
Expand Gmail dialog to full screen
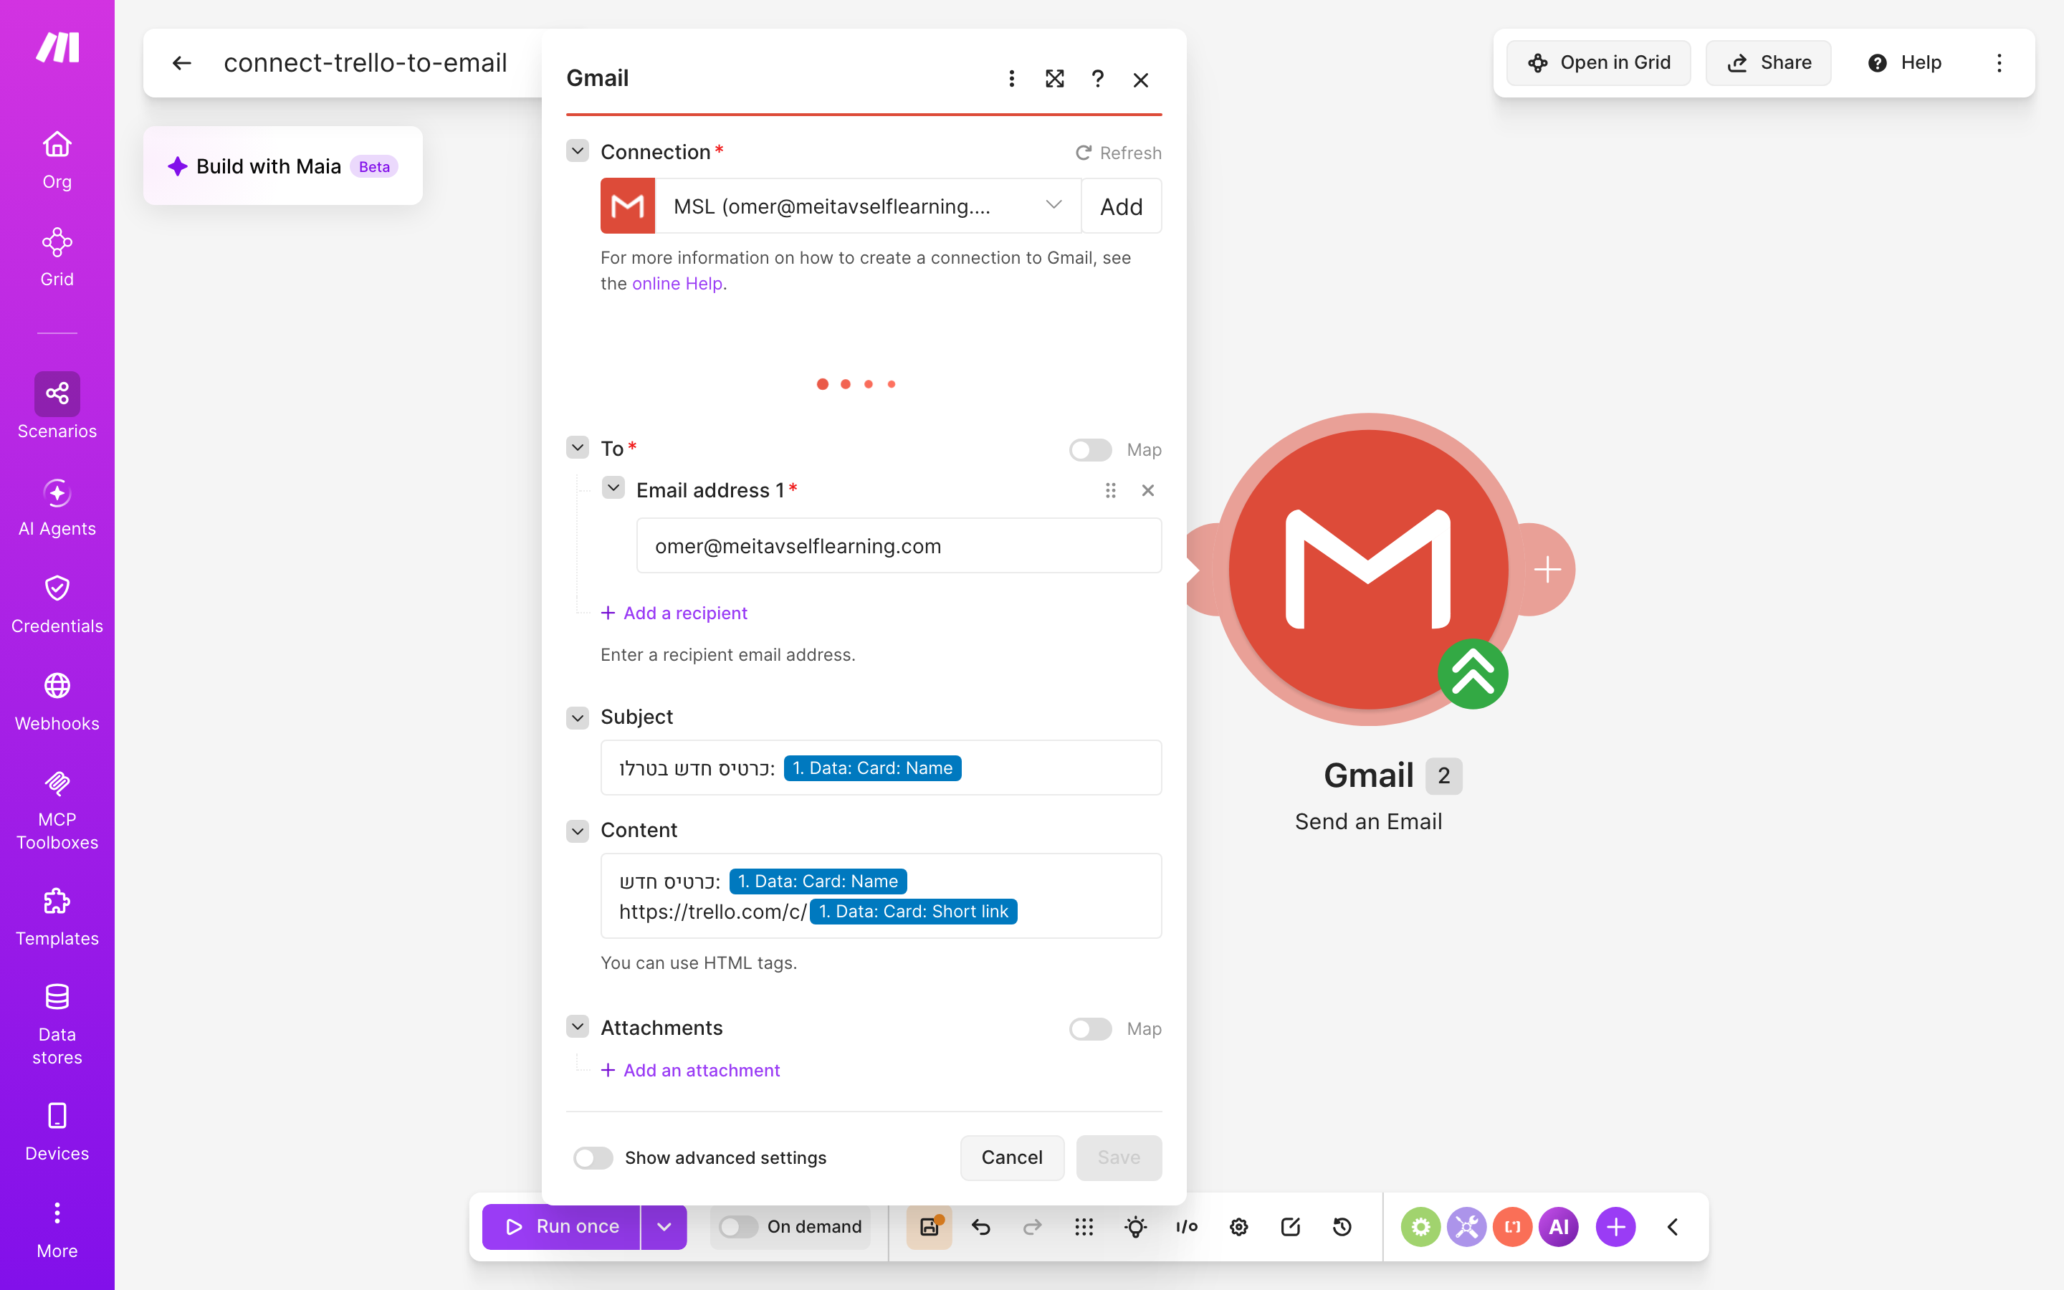pos(1054,79)
